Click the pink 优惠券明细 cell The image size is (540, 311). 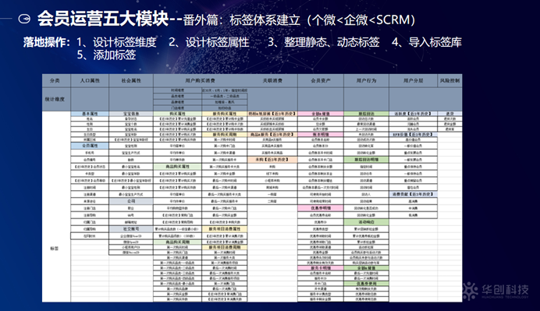tap(321, 208)
